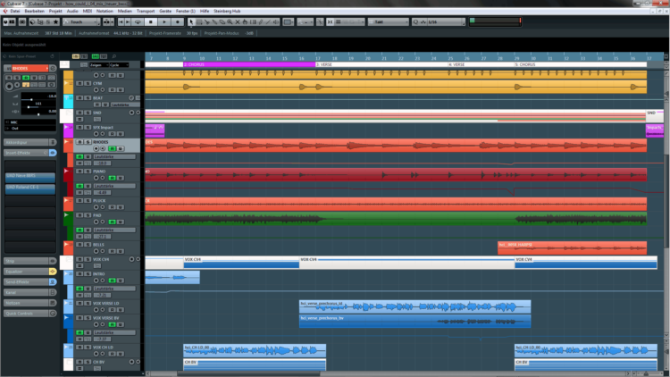The height and width of the screenshot is (377, 670).
Task: Toggle Read automation on RHODES track
Action: point(112,149)
